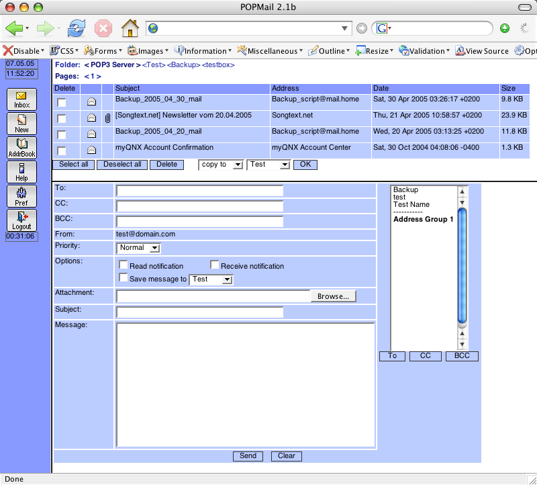Click the Deselect all button
537x485 pixels.
122,165
